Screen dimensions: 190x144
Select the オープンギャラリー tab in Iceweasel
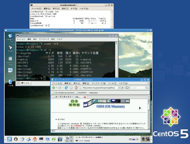click(x=68, y=97)
